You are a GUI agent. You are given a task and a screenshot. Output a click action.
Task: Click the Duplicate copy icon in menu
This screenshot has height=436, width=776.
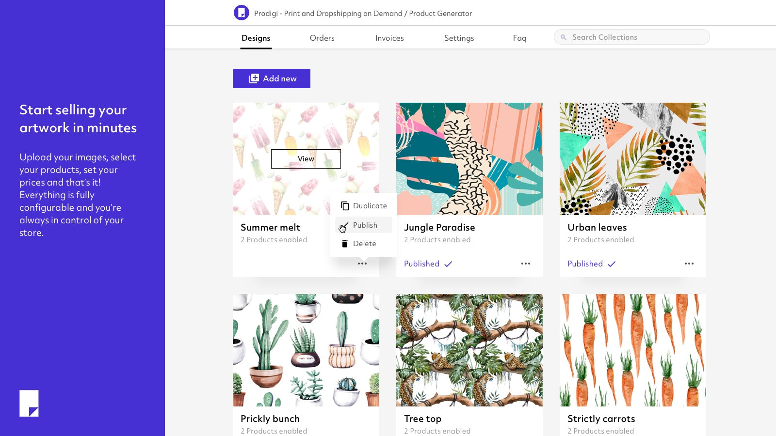pos(345,206)
